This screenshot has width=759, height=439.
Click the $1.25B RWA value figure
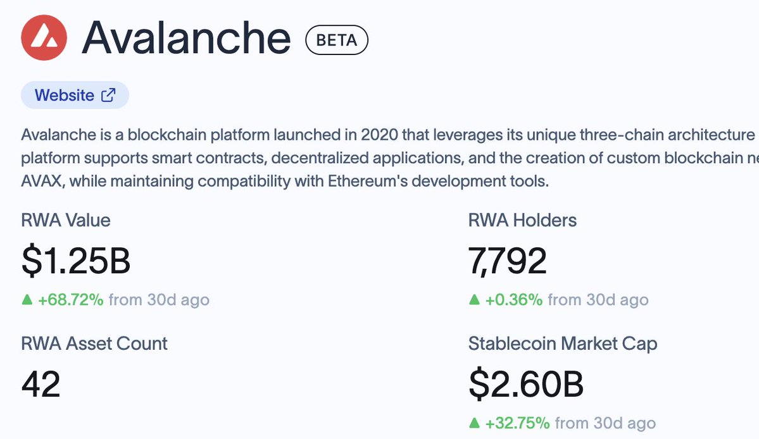click(76, 261)
